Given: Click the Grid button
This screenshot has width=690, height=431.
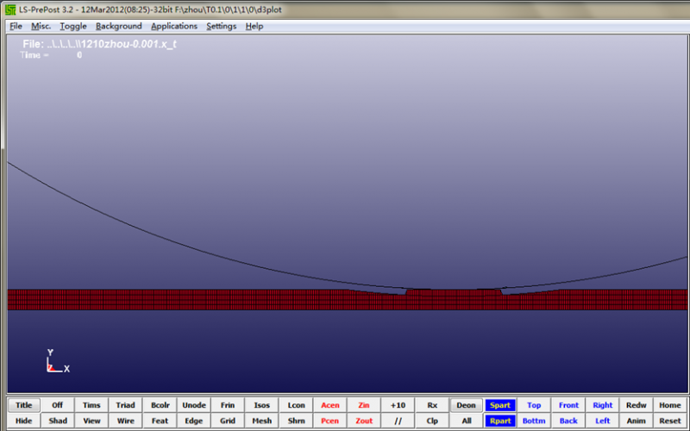Looking at the screenshot, I should pos(228,421).
